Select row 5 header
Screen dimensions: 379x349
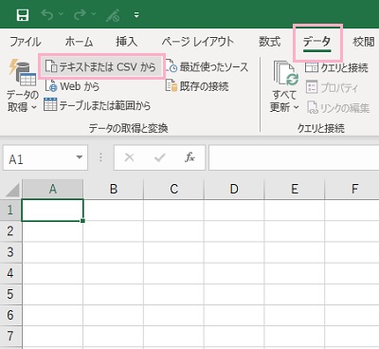pyautogui.click(x=10, y=294)
